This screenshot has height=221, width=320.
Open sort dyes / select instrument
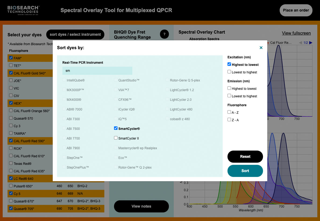[75, 34]
